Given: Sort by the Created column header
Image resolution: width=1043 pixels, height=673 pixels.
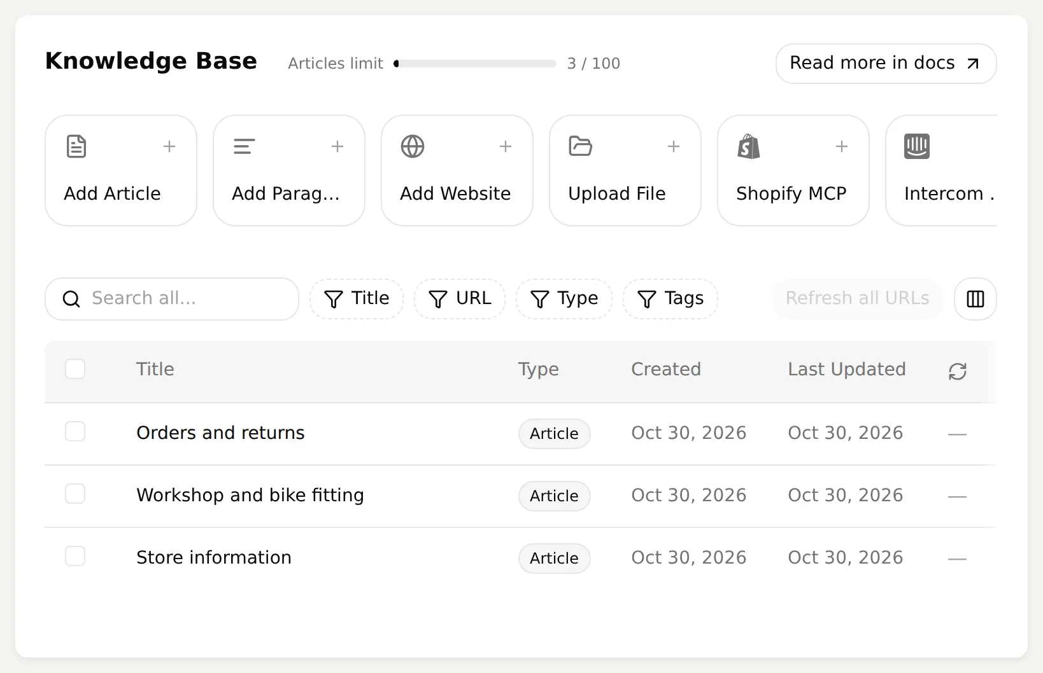Looking at the screenshot, I should [x=666, y=369].
